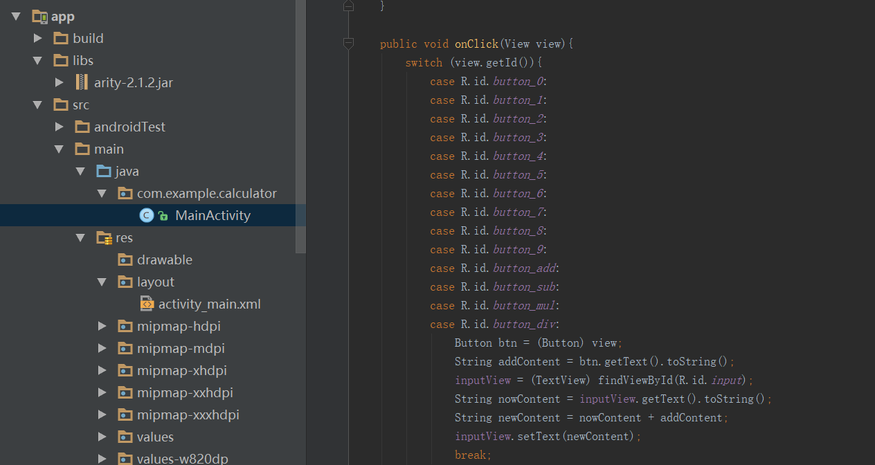875x465 pixels.
Task: Click the java source folder icon
Action: click(104, 172)
